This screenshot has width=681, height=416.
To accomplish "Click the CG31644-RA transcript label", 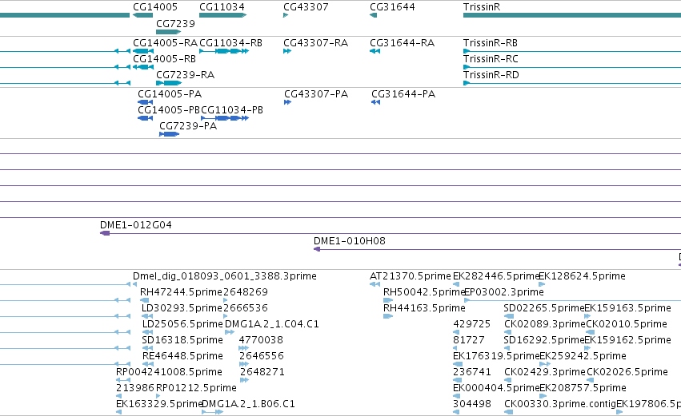I will pyautogui.click(x=403, y=43).
